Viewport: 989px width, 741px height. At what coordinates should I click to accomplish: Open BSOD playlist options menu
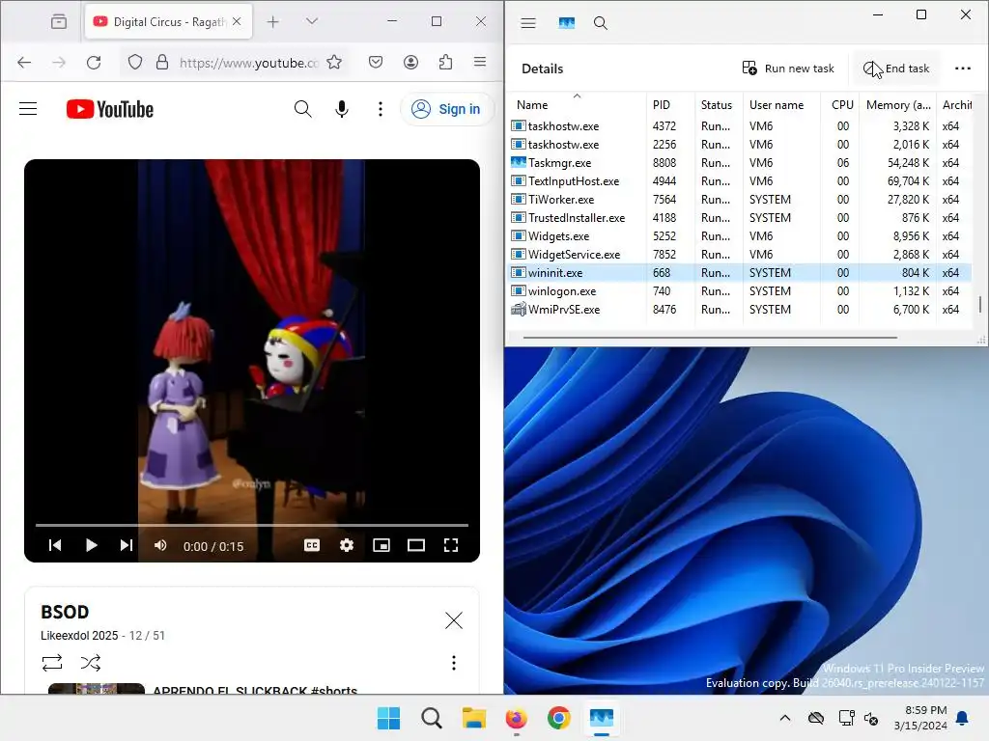tap(454, 662)
